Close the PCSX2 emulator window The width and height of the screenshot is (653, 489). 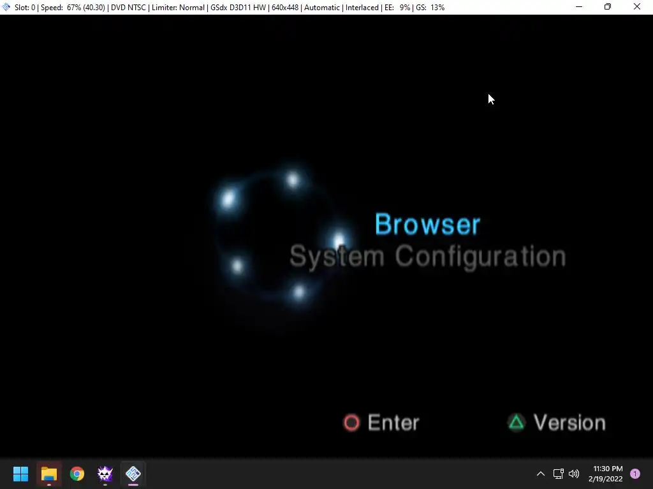click(637, 6)
